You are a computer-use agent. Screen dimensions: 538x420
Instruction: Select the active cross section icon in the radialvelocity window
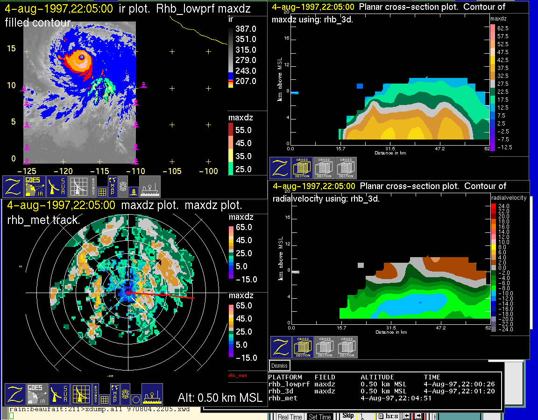303,347
